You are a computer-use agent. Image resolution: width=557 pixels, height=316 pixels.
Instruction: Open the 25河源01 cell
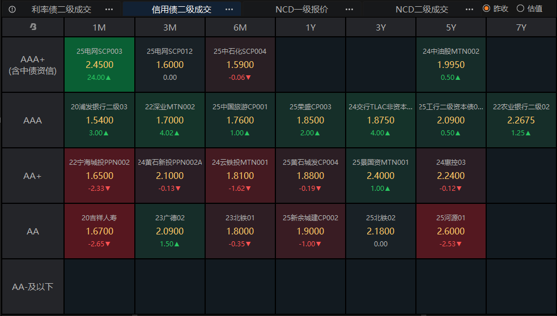coord(451,231)
